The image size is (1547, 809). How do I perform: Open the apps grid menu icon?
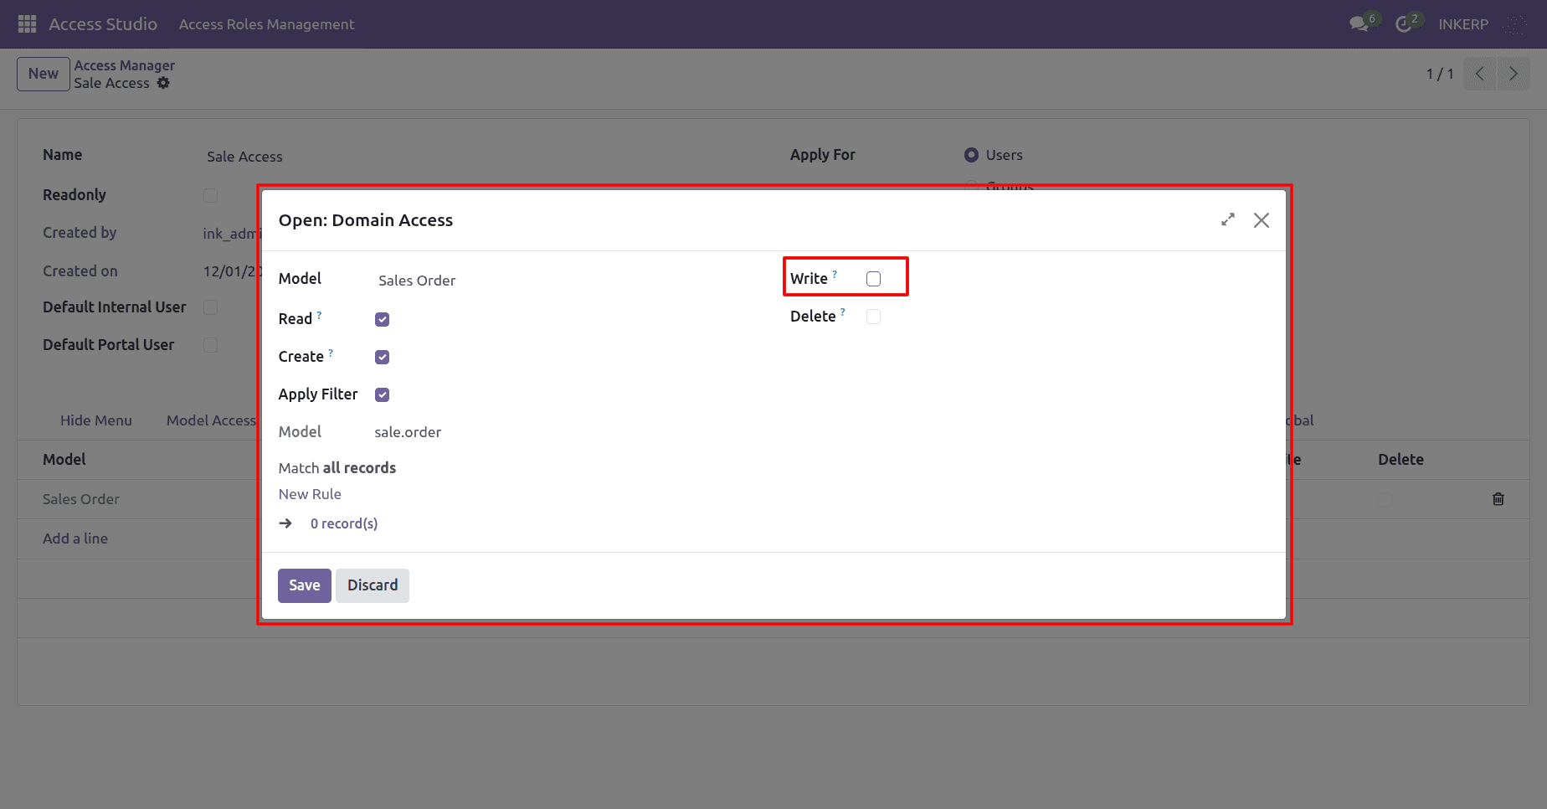27,24
